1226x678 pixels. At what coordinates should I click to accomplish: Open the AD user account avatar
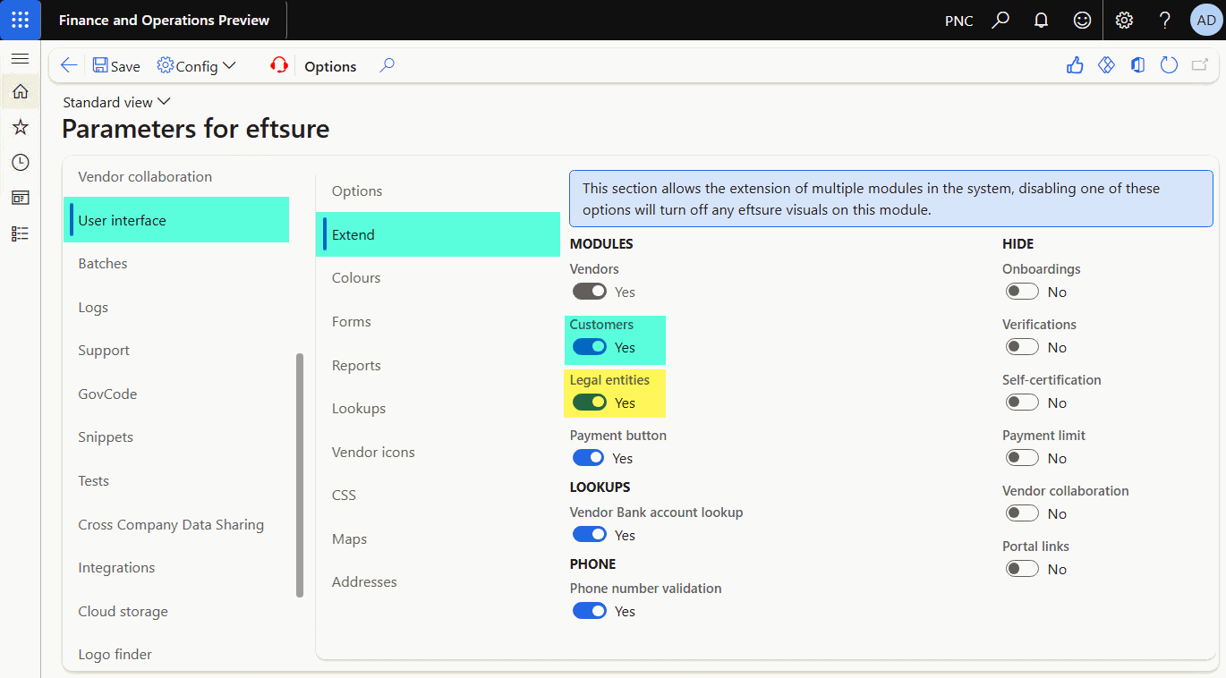1205,20
